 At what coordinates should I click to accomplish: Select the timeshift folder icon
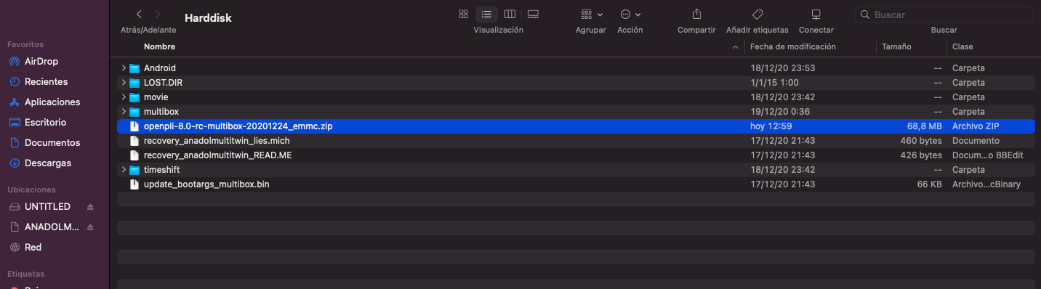tap(134, 169)
